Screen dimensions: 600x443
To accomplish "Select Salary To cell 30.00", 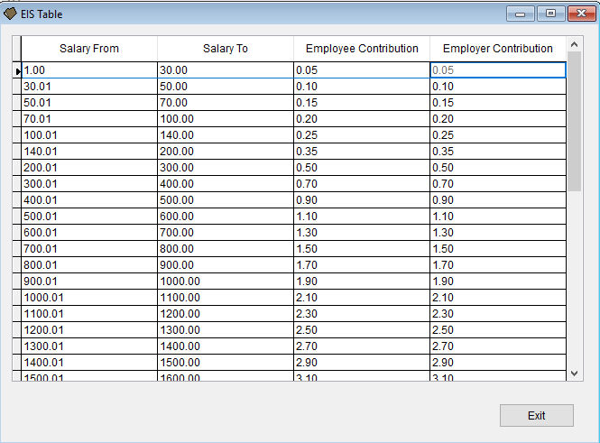I will click(x=226, y=70).
